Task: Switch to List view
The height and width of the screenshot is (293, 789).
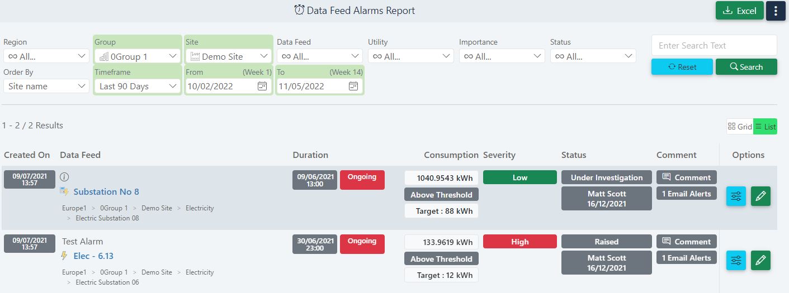Action: click(x=765, y=127)
